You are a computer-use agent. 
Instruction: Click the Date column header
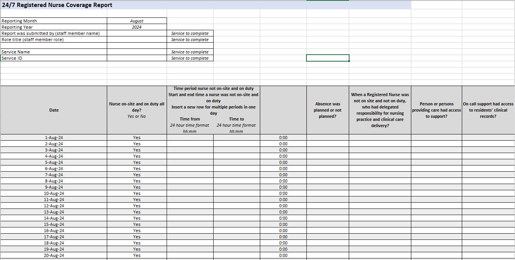54,110
